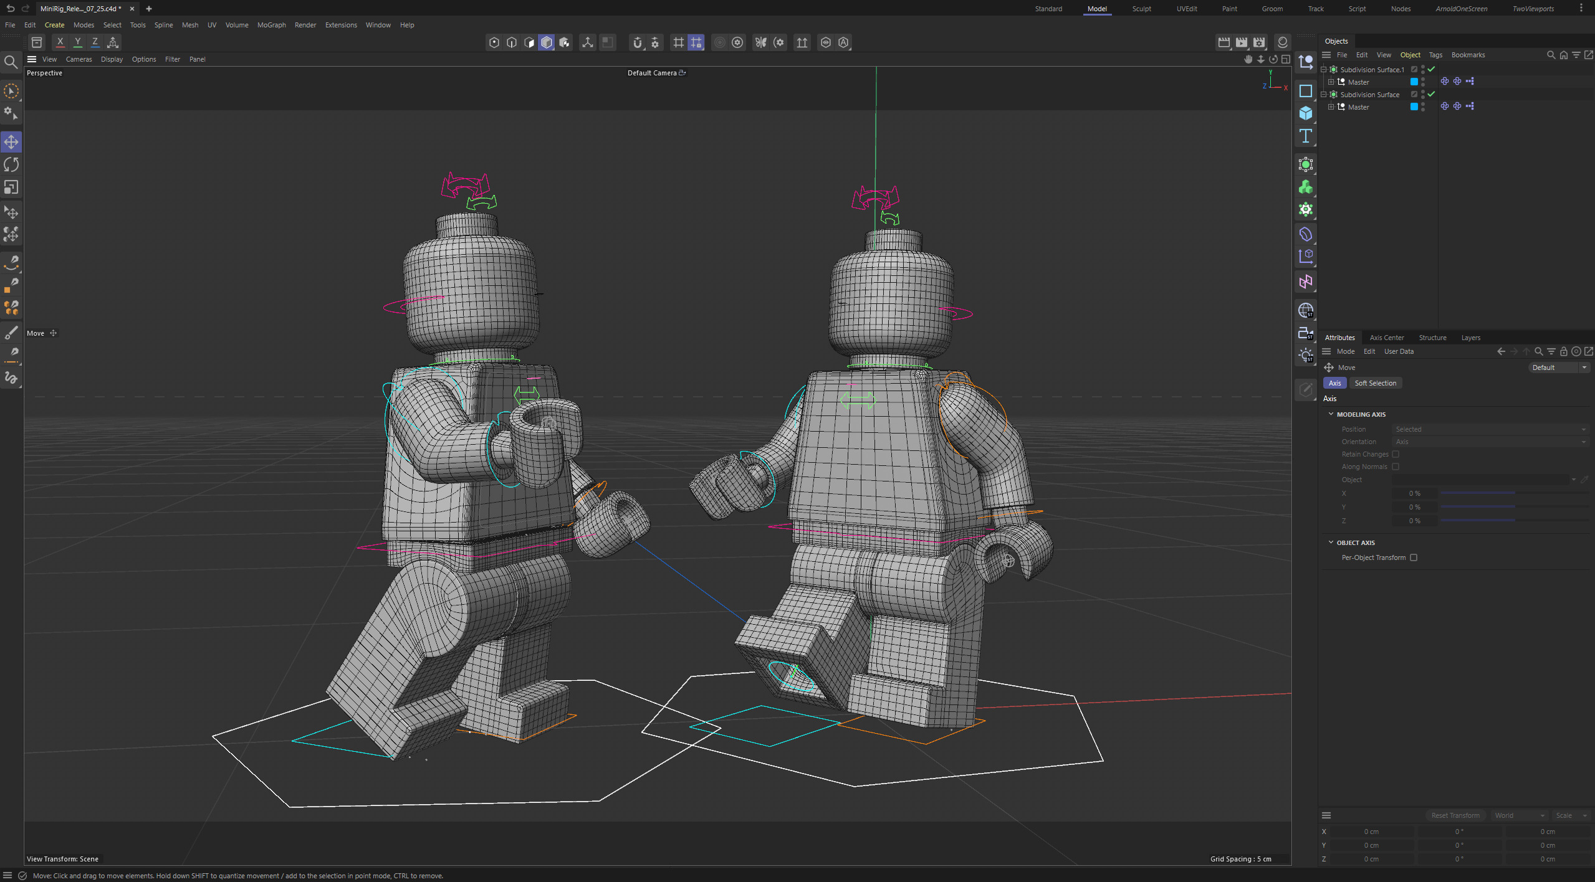Click the Workplane grid icon
The image size is (1595, 882).
(678, 42)
